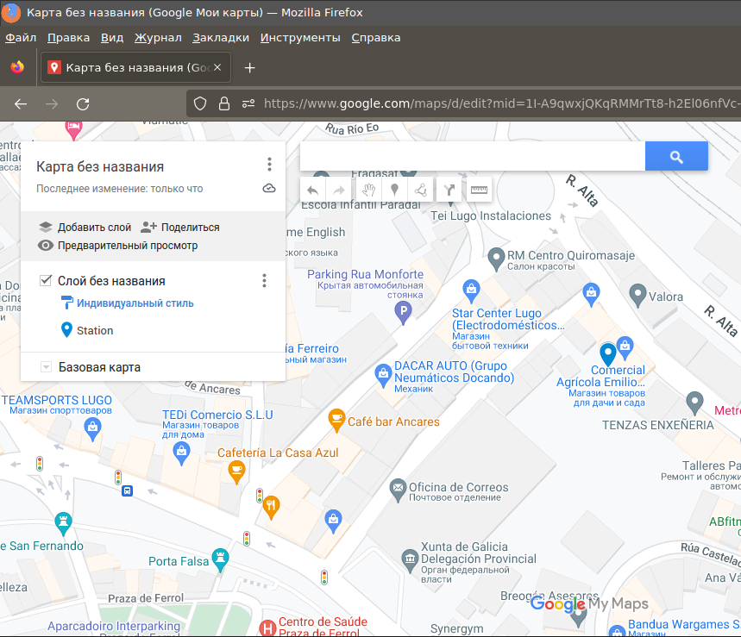Screen dimensions: 741x637
Task: Click the blue Station pin on the map
Action: 608,354
